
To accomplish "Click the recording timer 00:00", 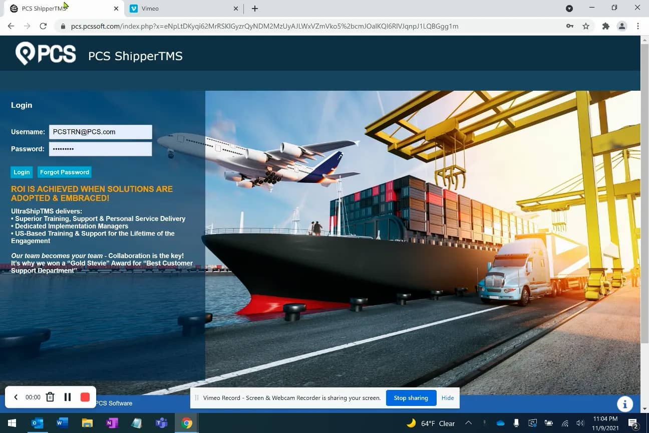I will 33,397.
